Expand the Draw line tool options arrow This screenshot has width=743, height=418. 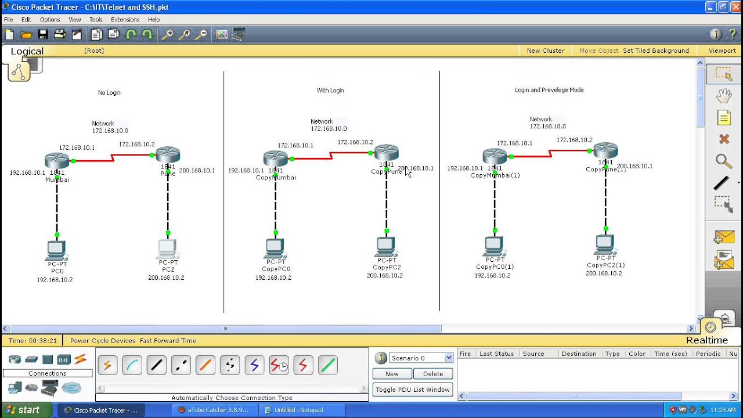(x=738, y=183)
